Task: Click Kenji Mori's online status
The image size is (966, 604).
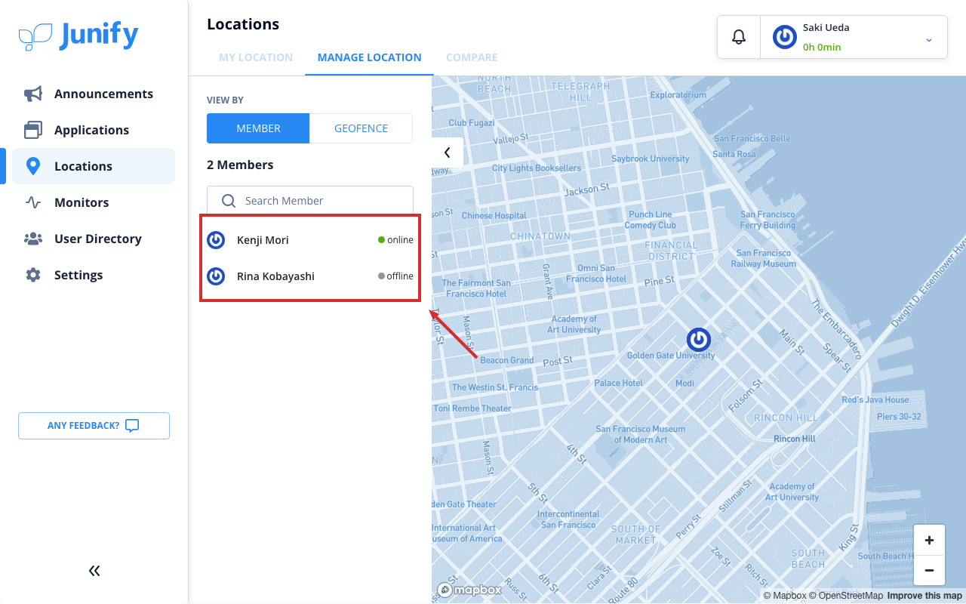Action: click(x=395, y=240)
